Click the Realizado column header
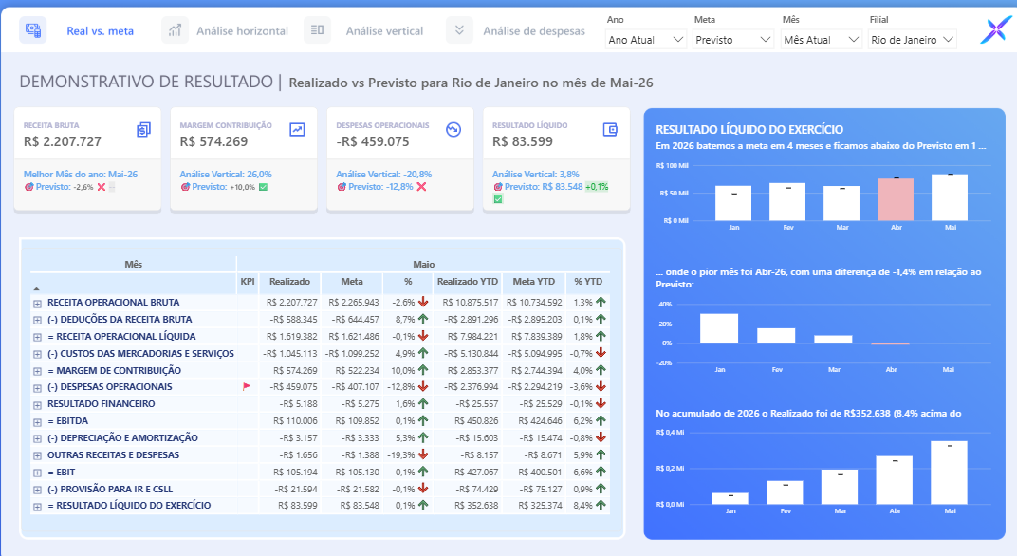Viewport: 1017px width, 556px height. (289, 282)
